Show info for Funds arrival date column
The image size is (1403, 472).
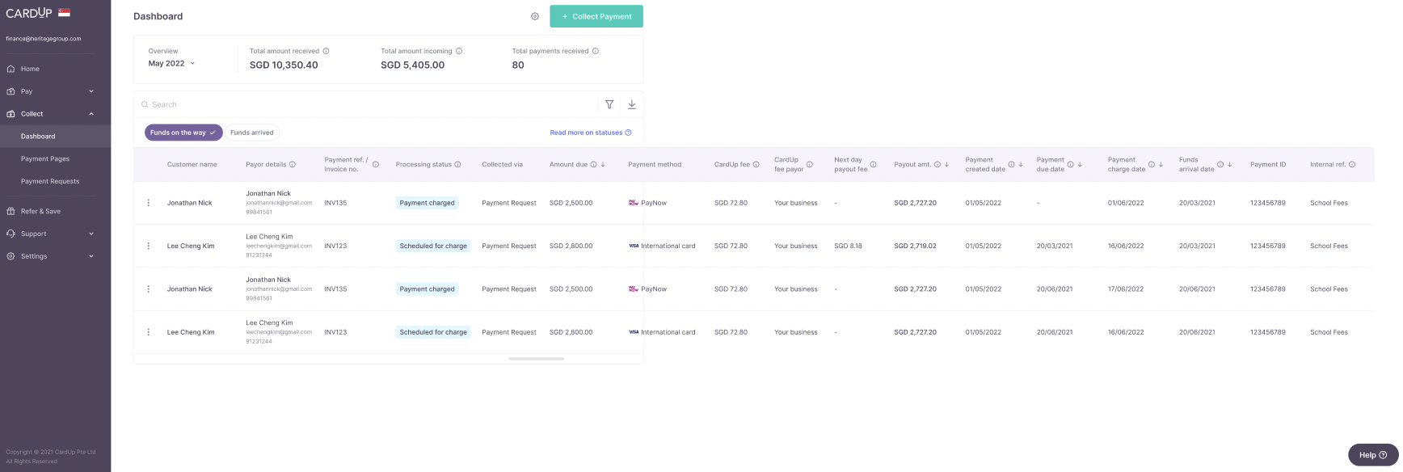click(x=1220, y=164)
